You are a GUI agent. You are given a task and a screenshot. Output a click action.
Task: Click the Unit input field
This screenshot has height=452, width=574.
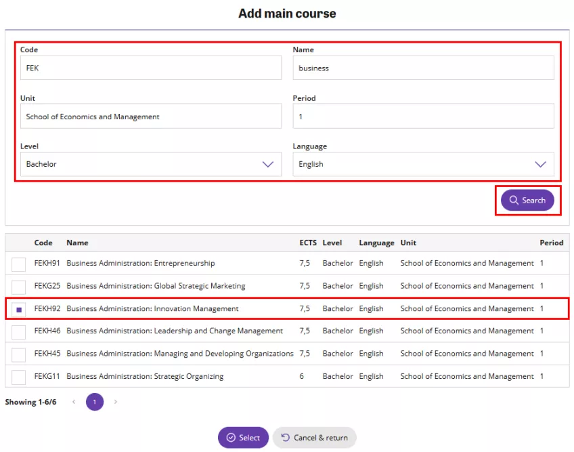tap(150, 117)
